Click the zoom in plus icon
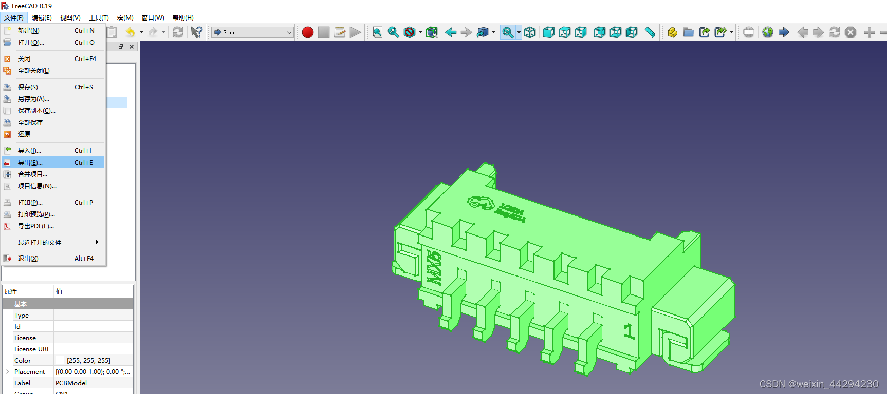Image resolution: width=887 pixels, height=394 pixels. pos(870,32)
